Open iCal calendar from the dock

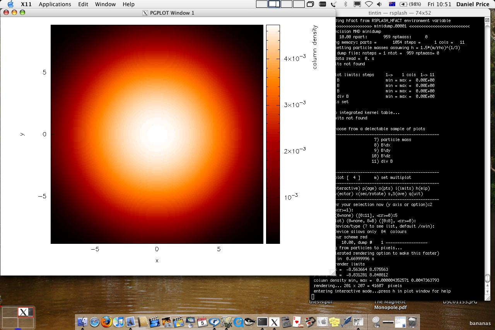click(x=202, y=321)
